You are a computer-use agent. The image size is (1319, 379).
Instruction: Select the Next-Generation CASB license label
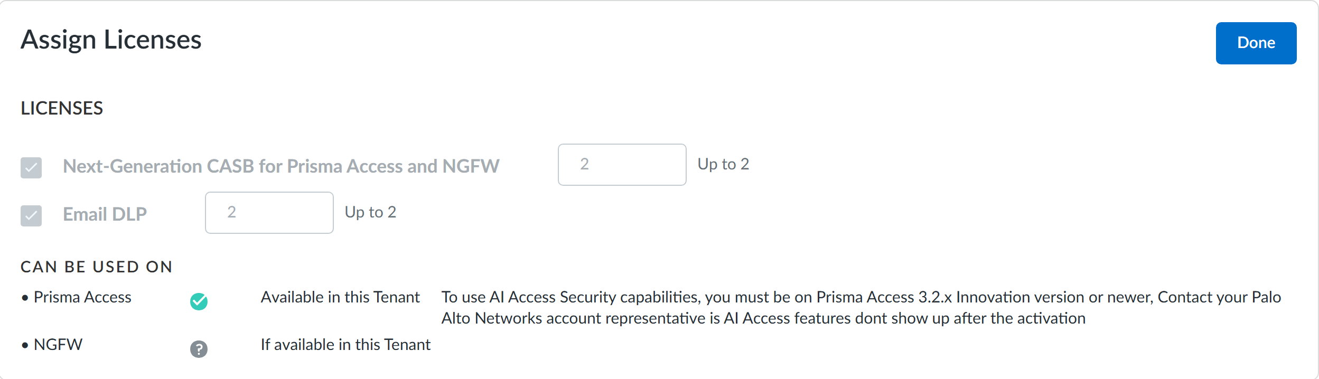pos(281,166)
